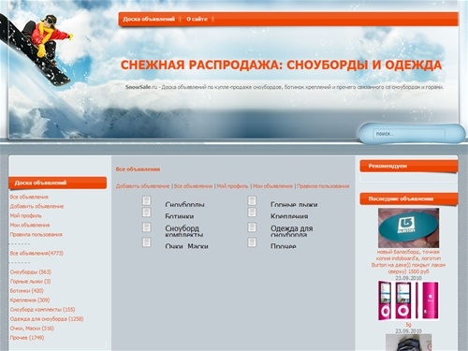Click the Доска объявлений sidebar panel header

pos(58,183)
